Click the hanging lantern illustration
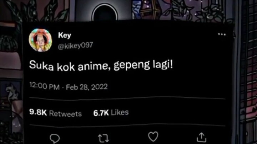Image resolution: width=257 pixels, height=144 pixels. coord(151,10)
